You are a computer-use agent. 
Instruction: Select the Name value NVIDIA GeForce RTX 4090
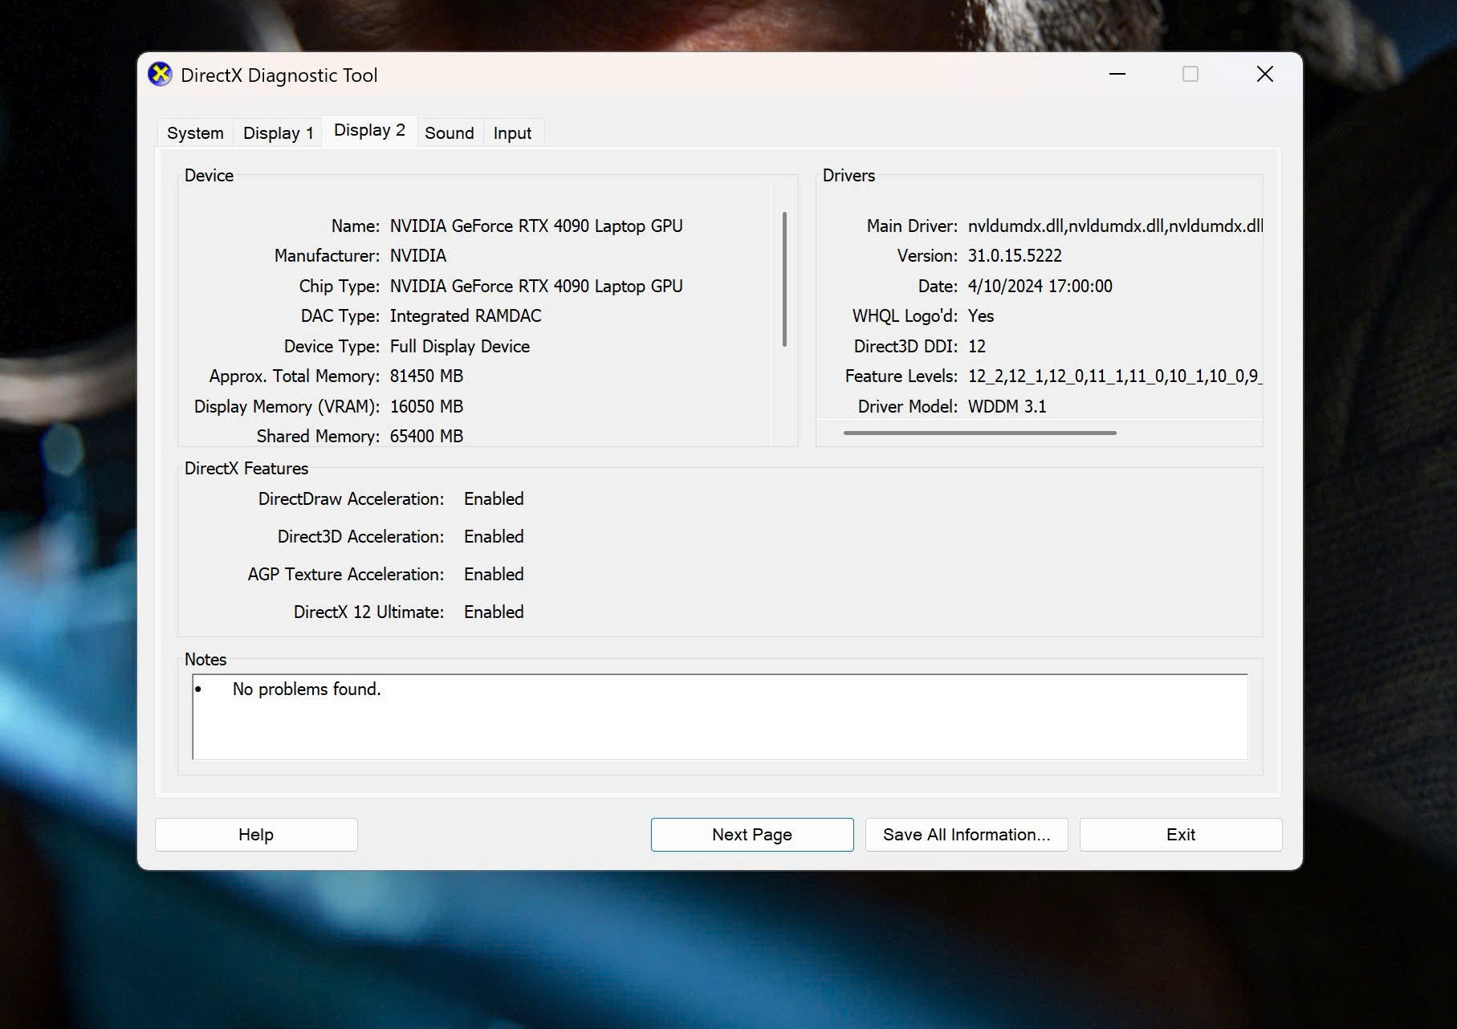[x=536, y=226]
